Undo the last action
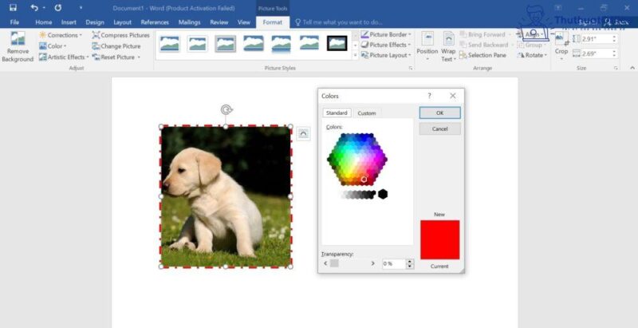 tap(34, 8)
